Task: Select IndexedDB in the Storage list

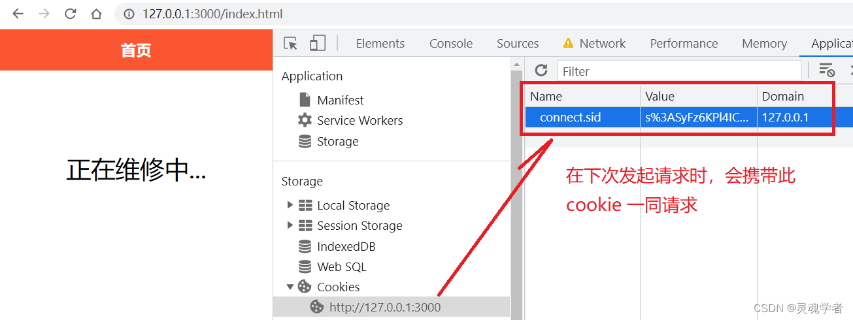Action: [346, 246]
